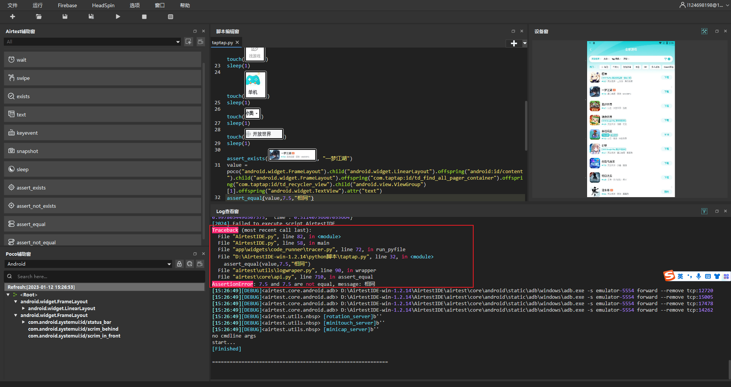Screen dimensions: 731x387
Task: Open the 运行 menu
Action: (x=38, y=5)
